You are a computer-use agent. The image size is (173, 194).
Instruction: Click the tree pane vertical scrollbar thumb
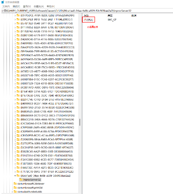tap(80, 122)
